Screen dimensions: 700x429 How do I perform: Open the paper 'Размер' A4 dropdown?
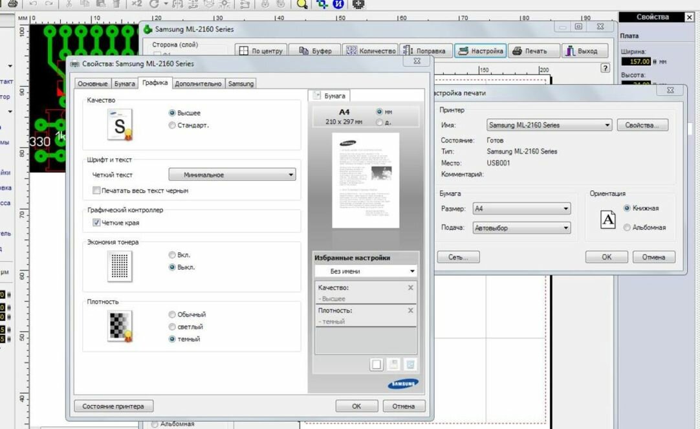(x=521, y=208)
